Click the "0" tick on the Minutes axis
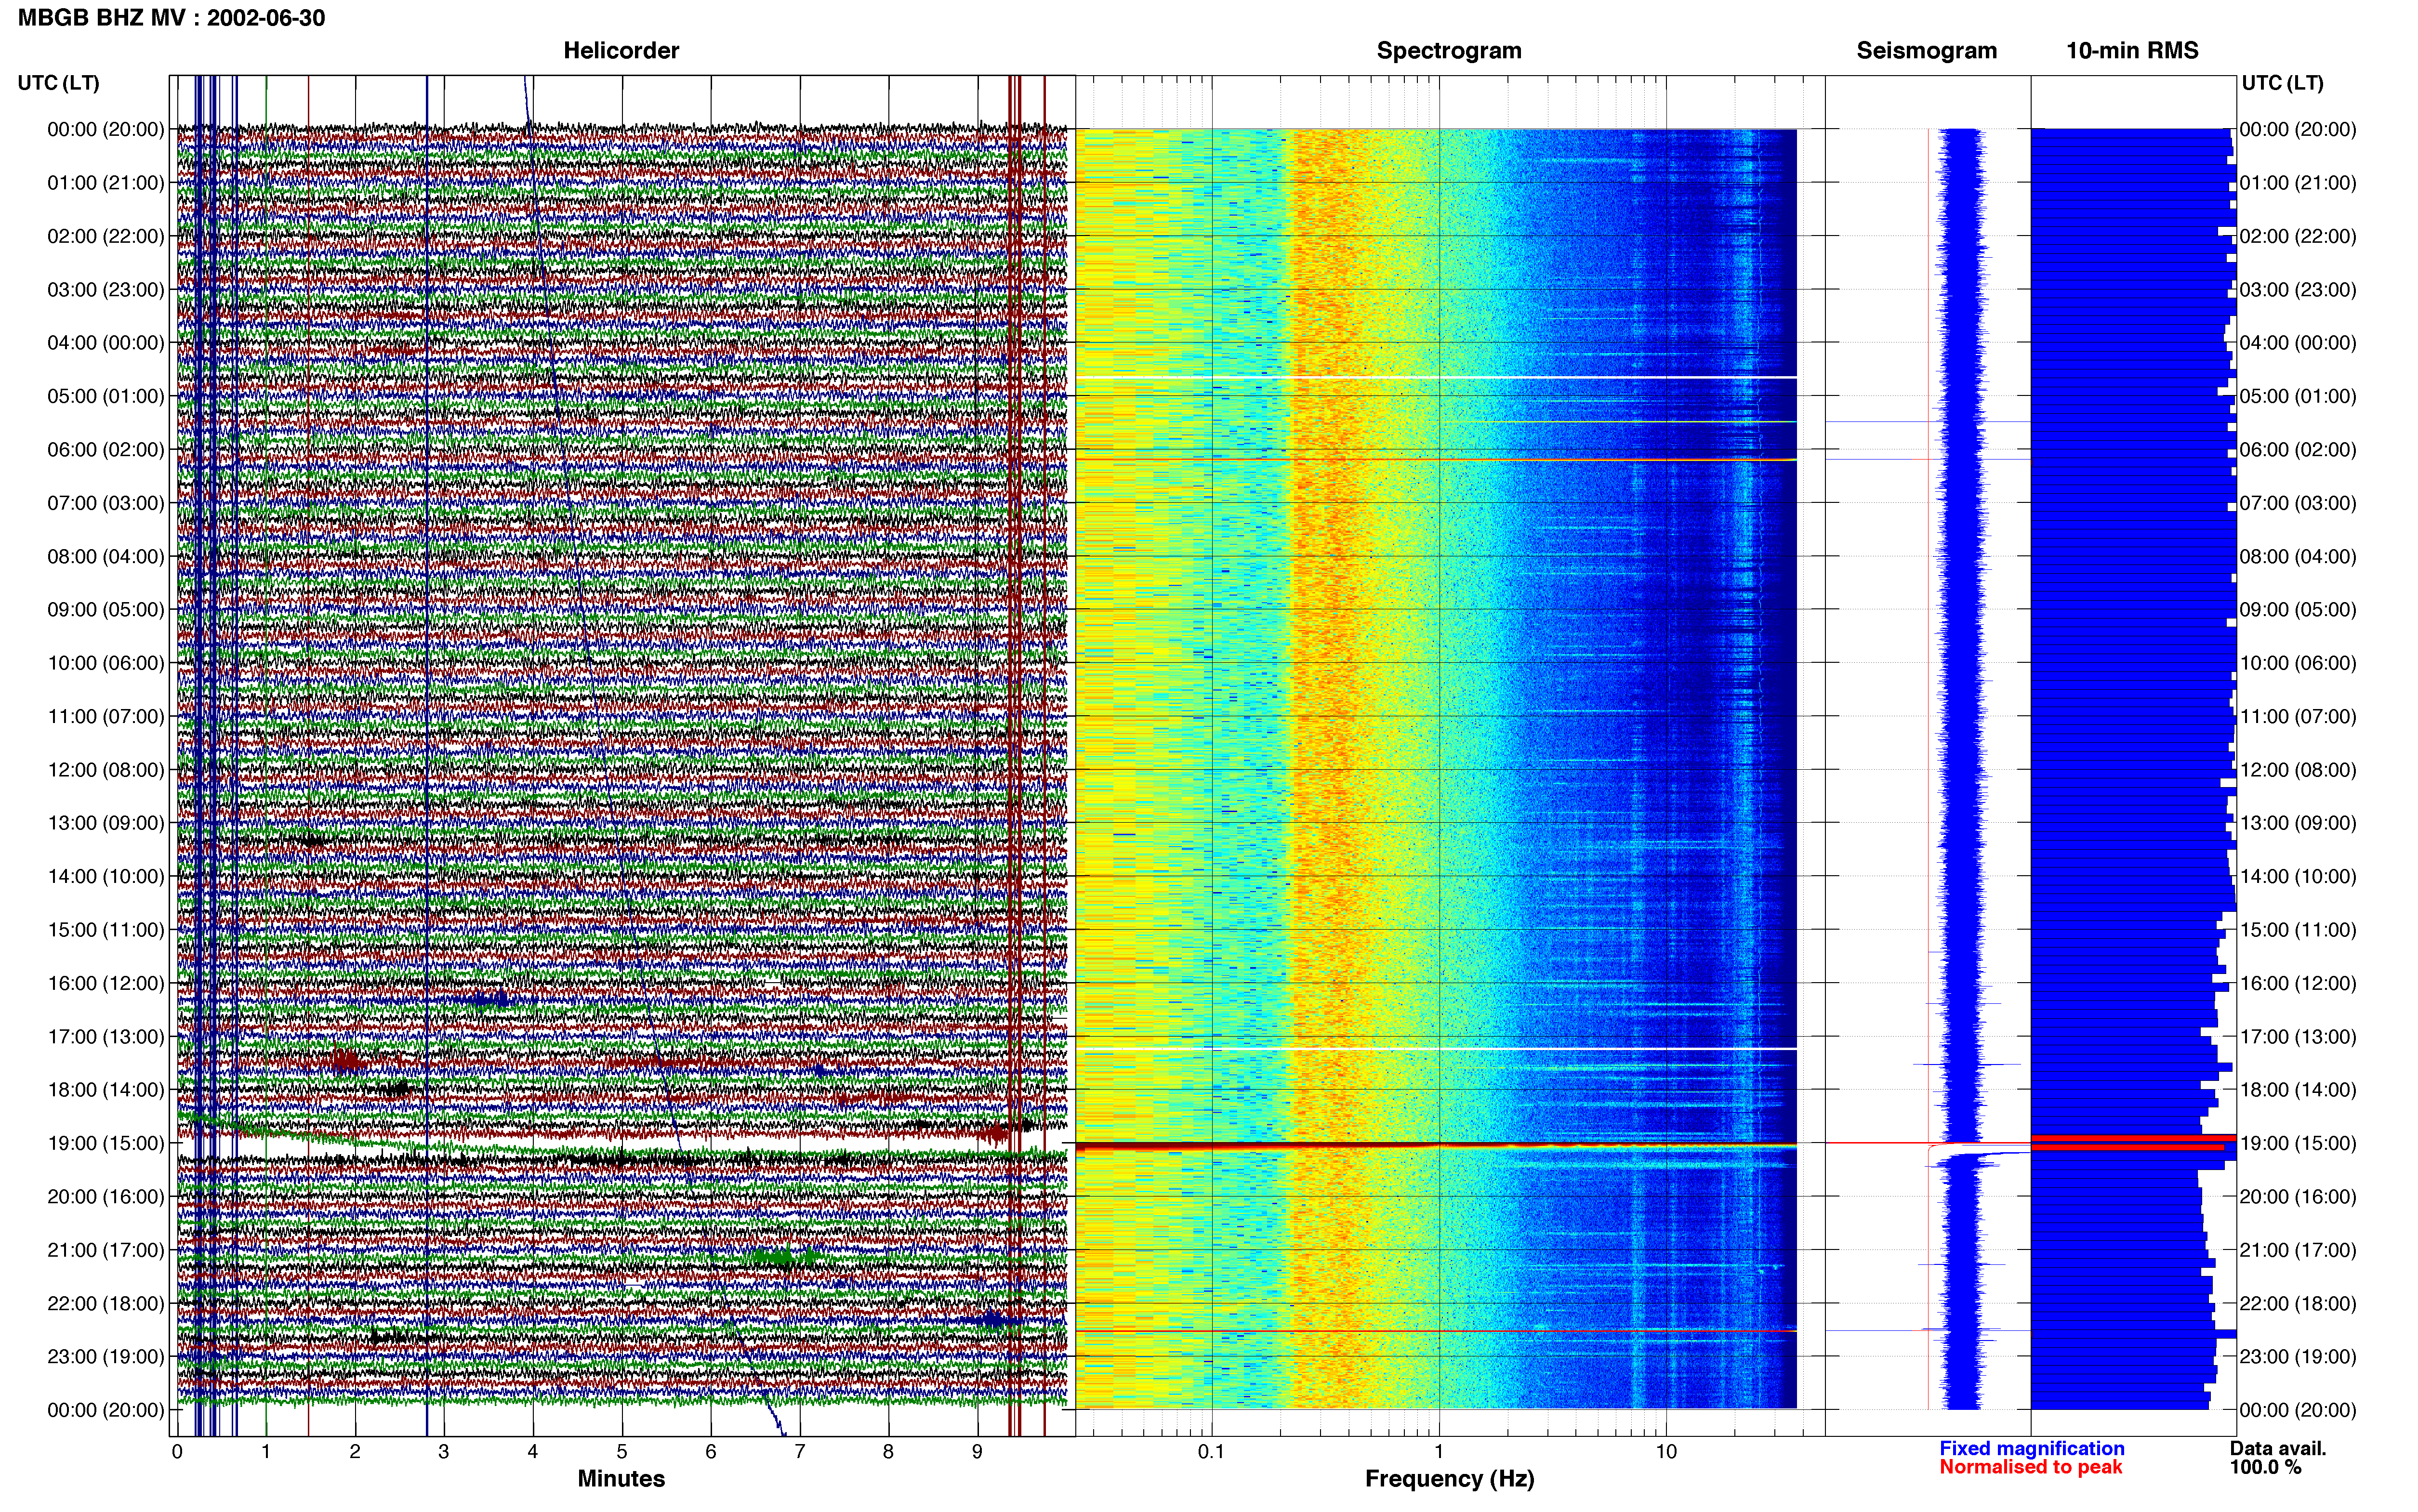 pyautogui.click(x=177, y=1452)
